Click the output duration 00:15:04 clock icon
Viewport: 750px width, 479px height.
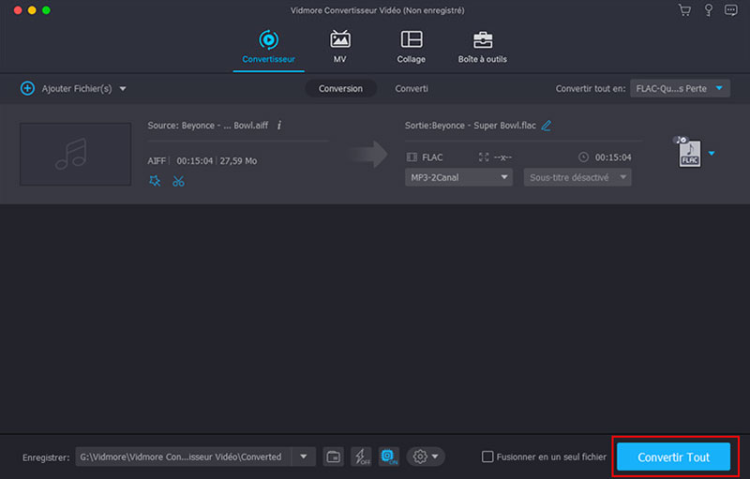click(x=583, y=157)
